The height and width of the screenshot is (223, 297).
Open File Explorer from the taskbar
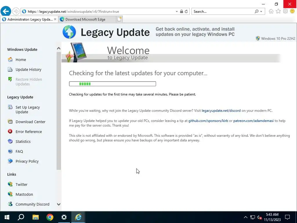(35, 217)
